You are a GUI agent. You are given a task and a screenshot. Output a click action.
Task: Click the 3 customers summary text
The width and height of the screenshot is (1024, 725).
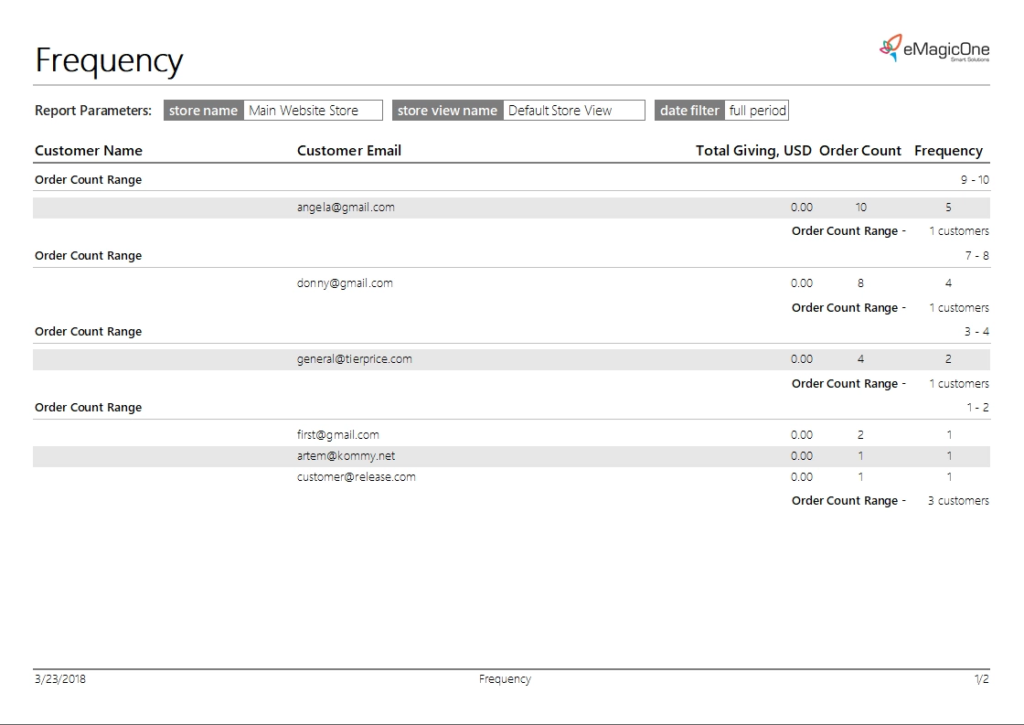point(958,500)
